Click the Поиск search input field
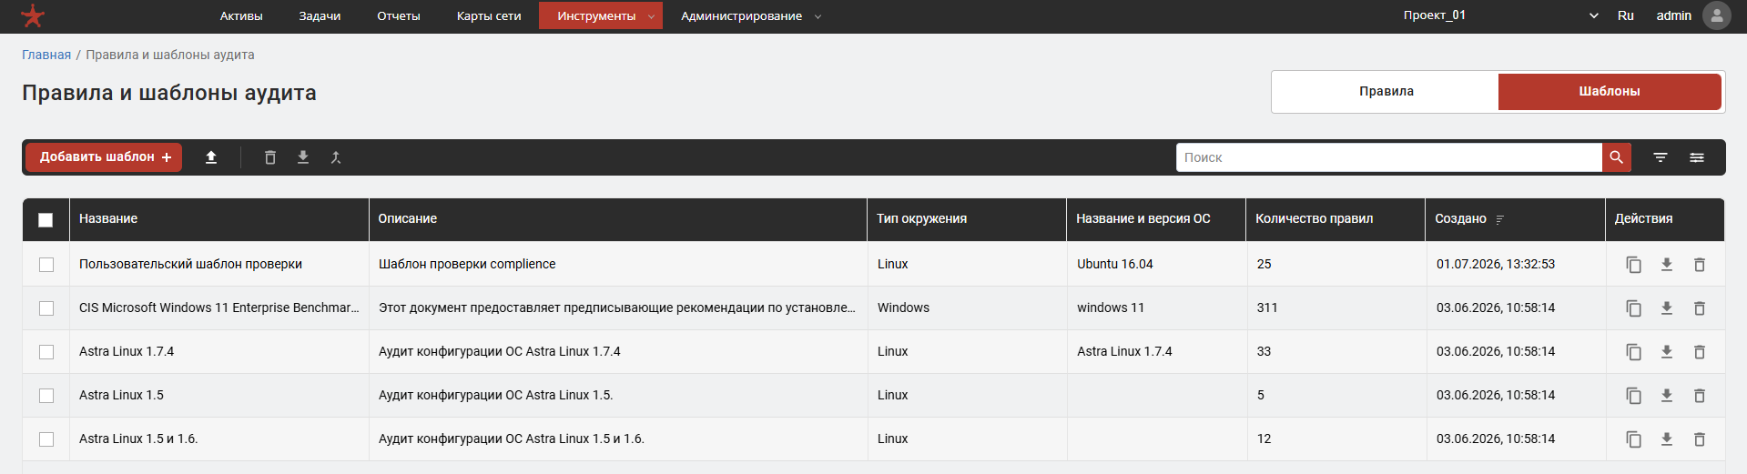Image resolution: width=1747 pixels, height=474 pixels. [x=1389, y=157]
